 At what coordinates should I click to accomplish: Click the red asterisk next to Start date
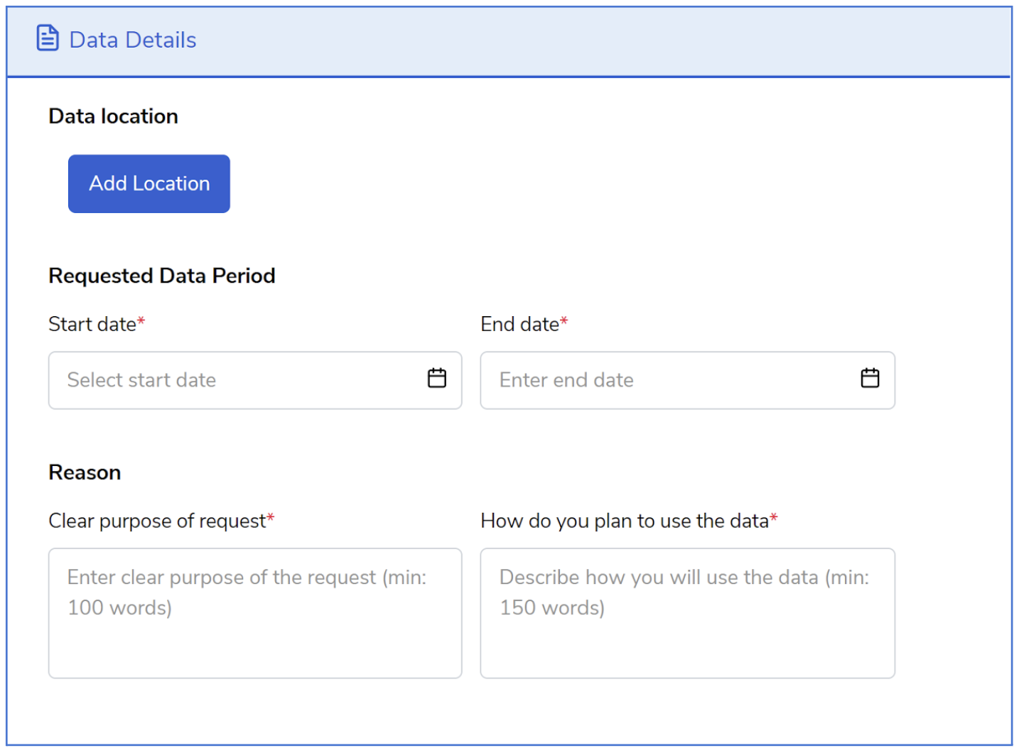click(x=141, y=322)
